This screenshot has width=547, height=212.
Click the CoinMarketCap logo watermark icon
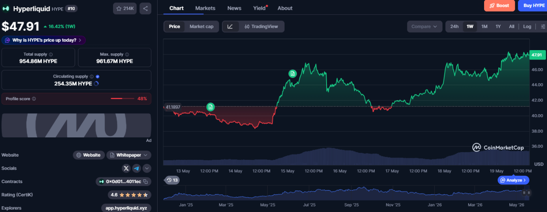pos(476,148)
